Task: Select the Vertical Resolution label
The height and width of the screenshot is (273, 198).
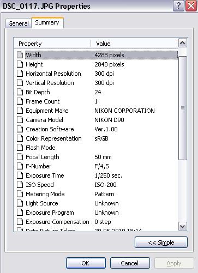Action: [50, 83]
